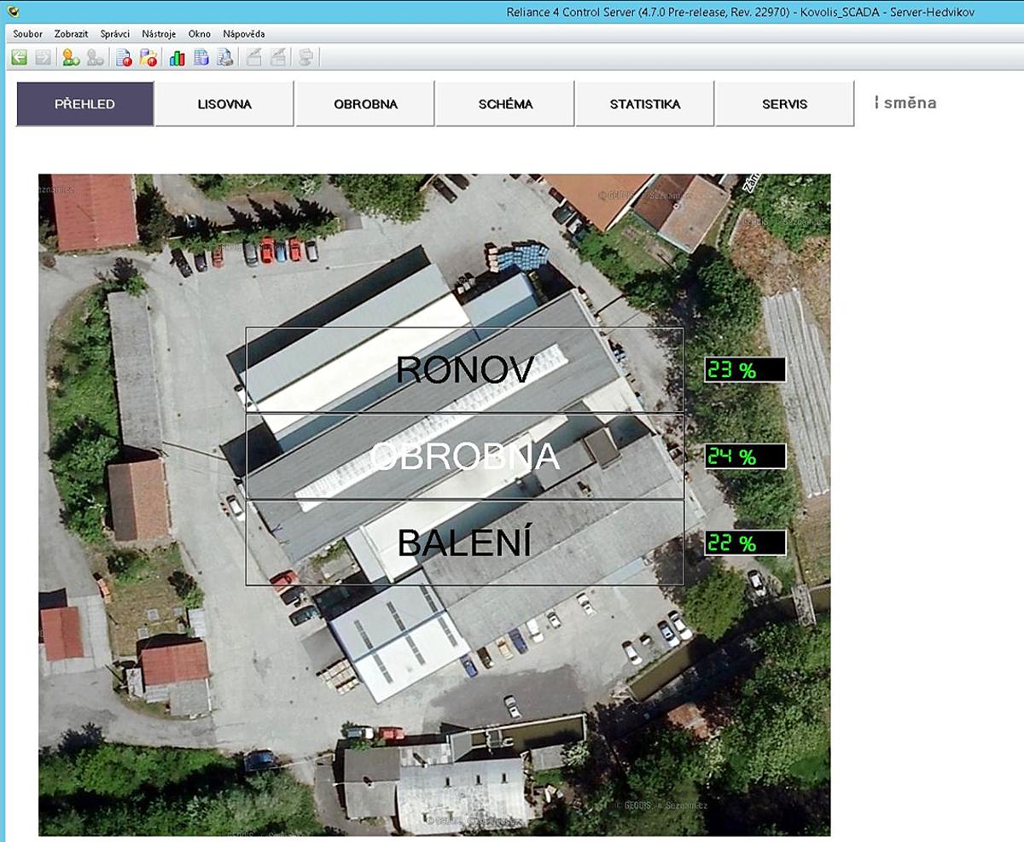The image size is (1024, 842).
Task: Open the historical alarms folder icon
Action: pos(148,57)
